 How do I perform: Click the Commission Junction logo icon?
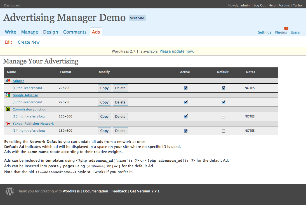(x=8, y=109)
